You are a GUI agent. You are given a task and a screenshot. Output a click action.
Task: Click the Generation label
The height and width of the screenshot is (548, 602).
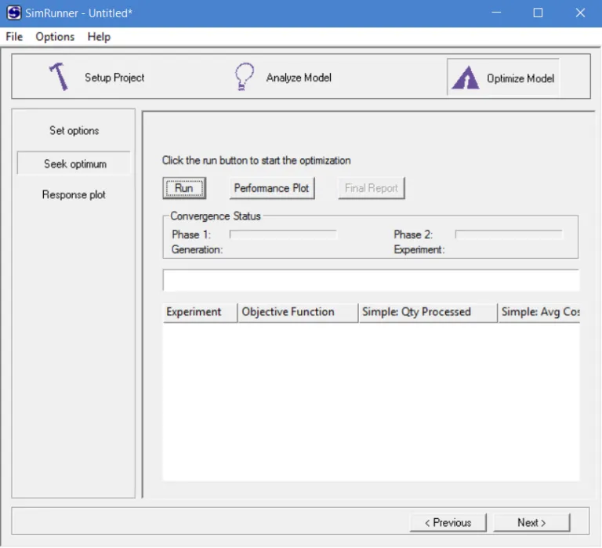197,249
